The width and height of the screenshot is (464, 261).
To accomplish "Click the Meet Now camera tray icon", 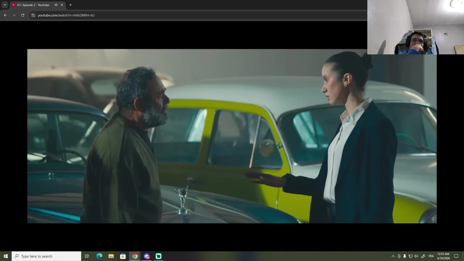I will (x=399, y=256).
